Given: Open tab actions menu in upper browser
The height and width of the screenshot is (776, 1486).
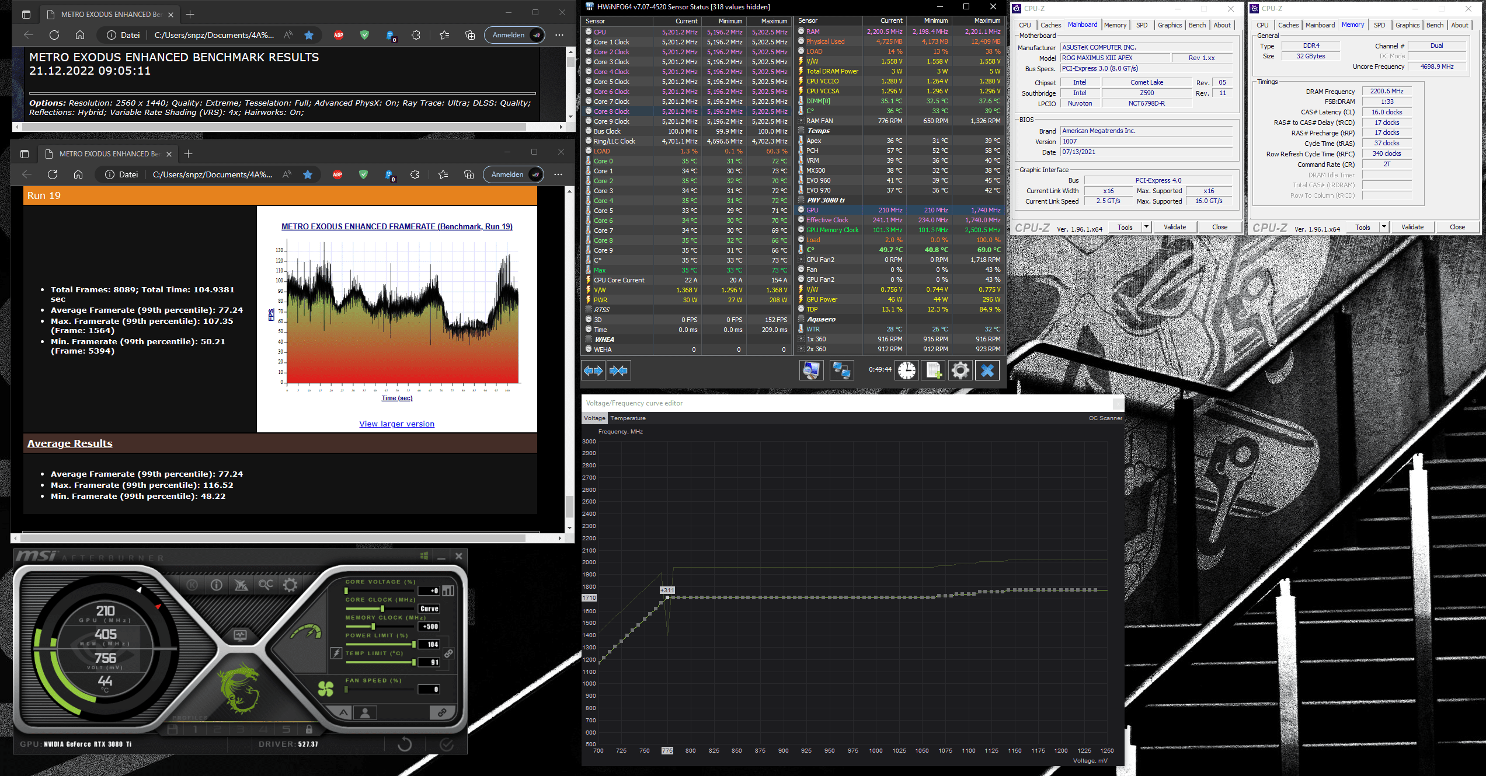Looking at the screenshot, I should [26, 14].
